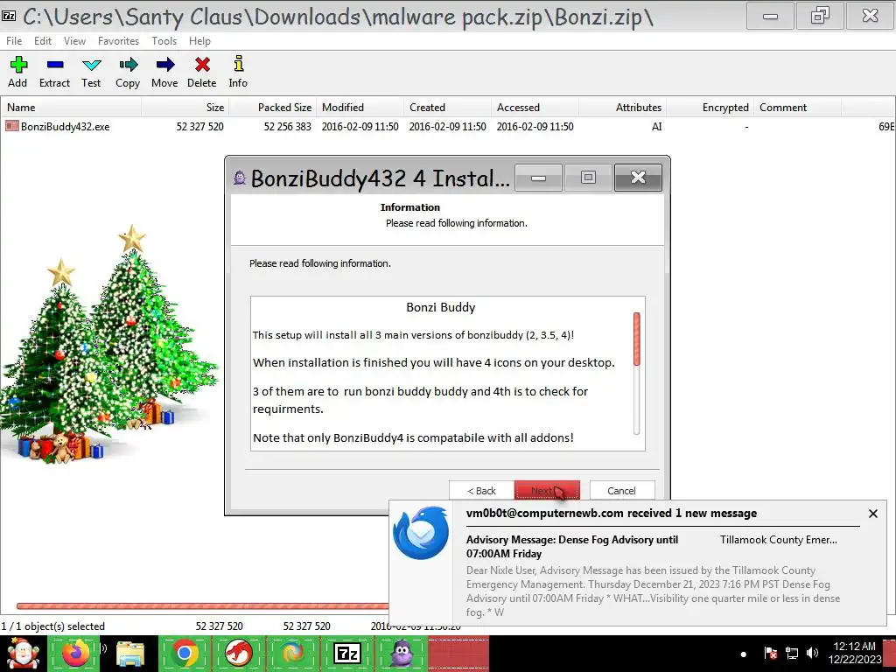Open the Tools menu
The image size is (896, 672).
[164, 41]
